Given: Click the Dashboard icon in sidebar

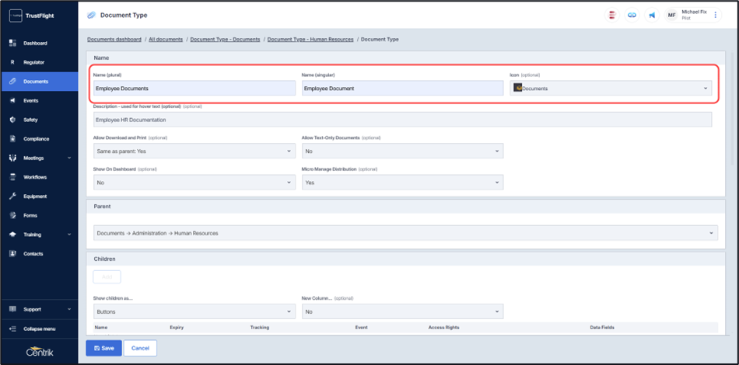Looking at the screenshot, I should 12,43.
